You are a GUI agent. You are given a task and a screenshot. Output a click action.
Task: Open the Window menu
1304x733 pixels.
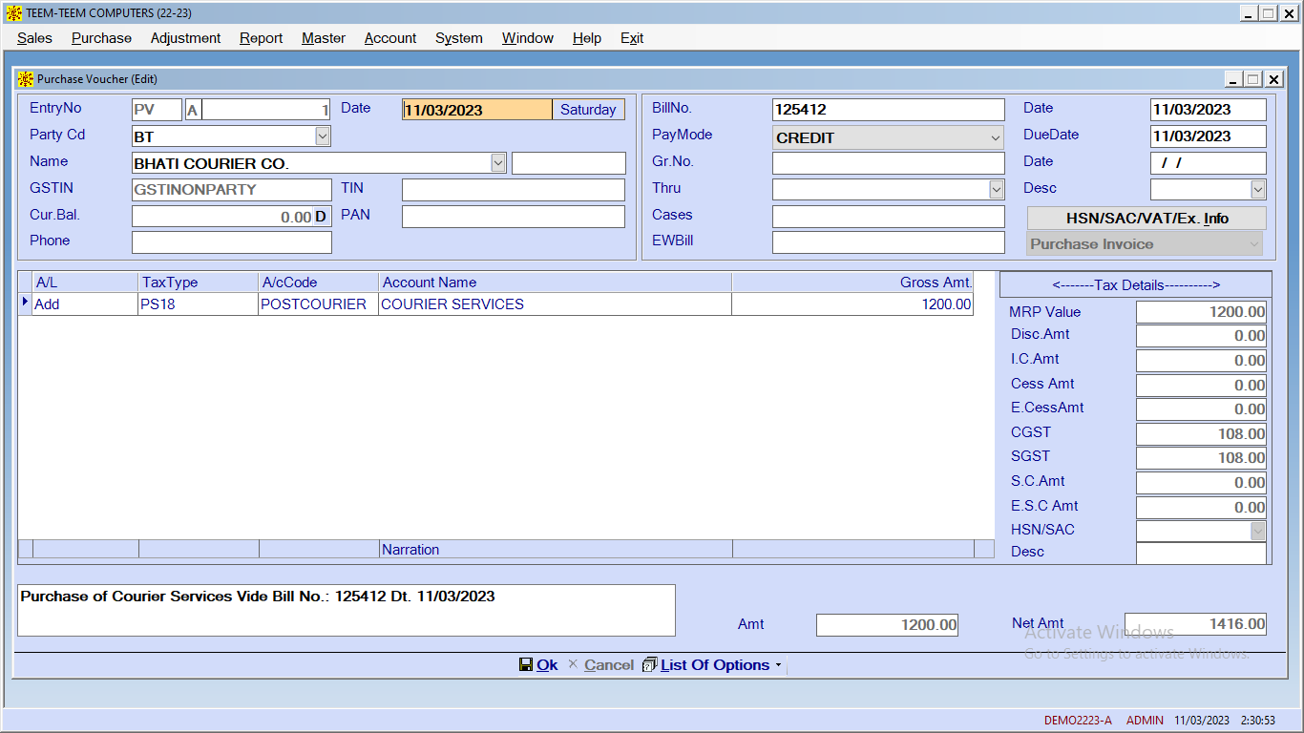pos(528,38)
